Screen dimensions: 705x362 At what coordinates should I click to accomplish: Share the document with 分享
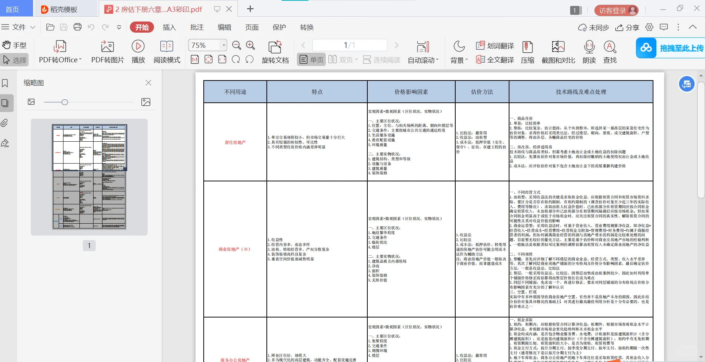tap(627, 27)
